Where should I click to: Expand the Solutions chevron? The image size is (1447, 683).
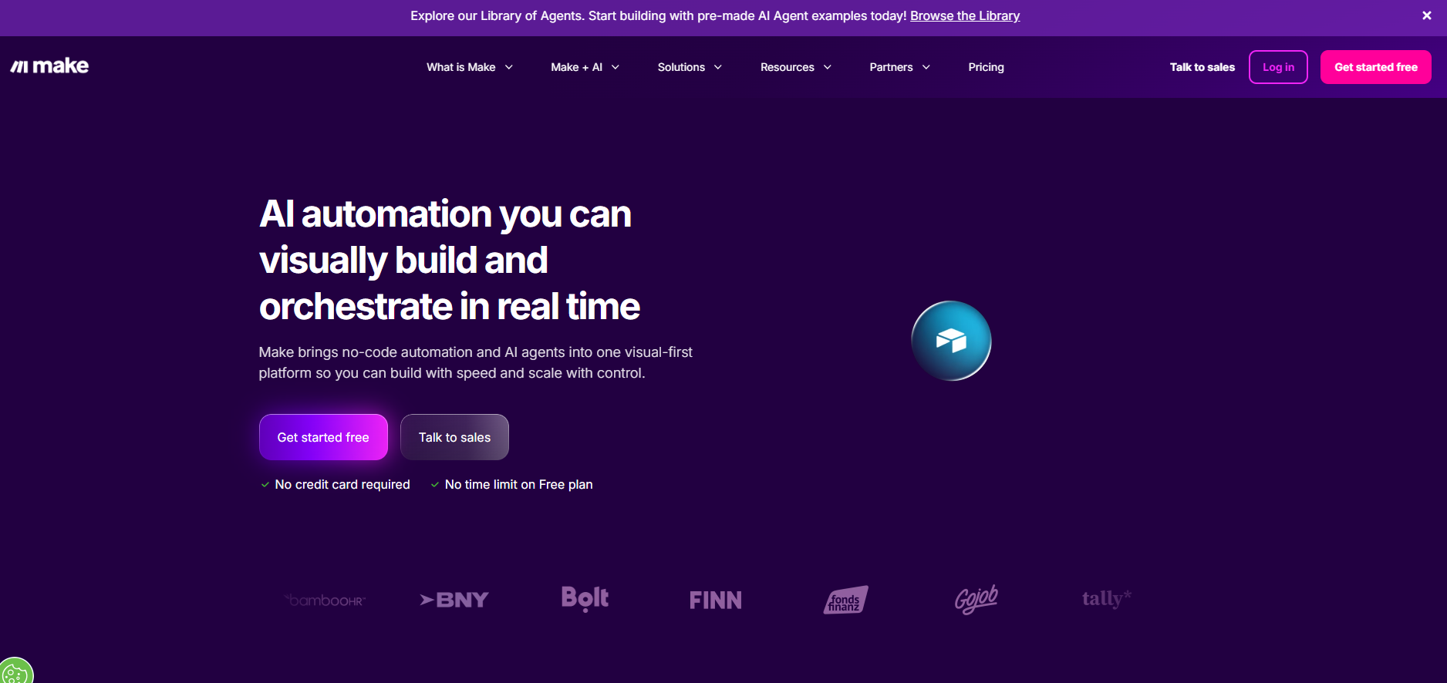[x=718, y=67]
